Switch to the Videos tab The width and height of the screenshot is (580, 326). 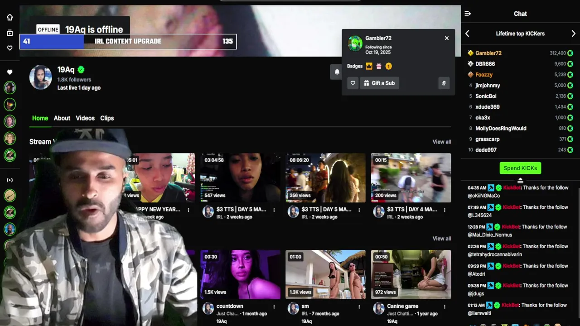tap(85, 118)
